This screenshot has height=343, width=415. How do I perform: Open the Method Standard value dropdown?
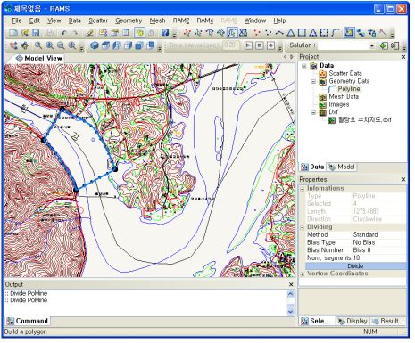pos(379,234)
